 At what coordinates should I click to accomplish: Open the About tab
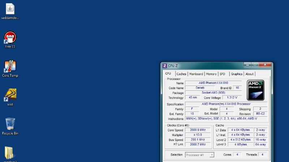click(249, 74)
